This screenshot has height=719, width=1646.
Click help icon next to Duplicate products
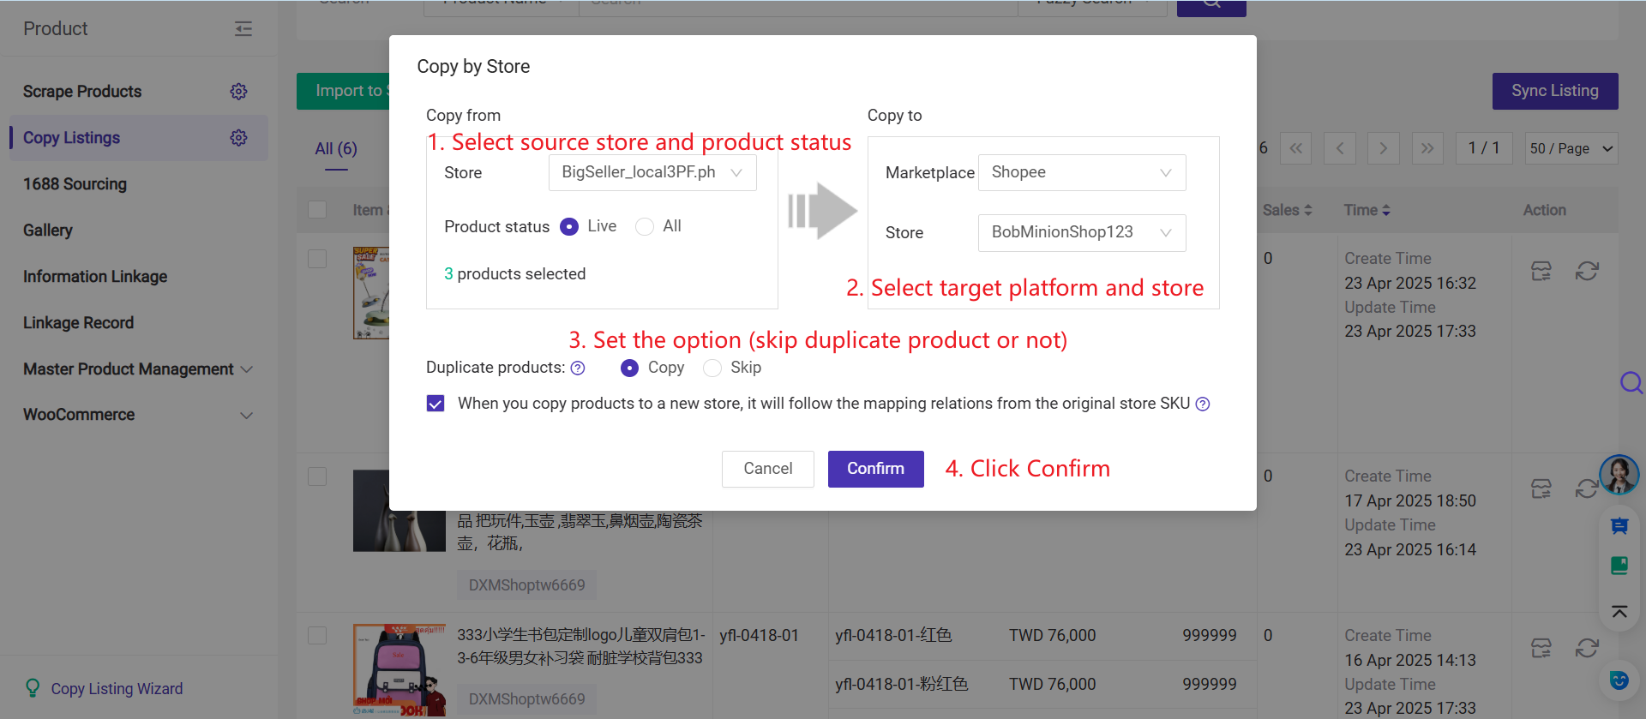coord(578,368)
